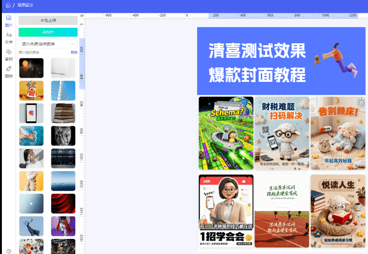
Task: Click the 本地上传 upload button
Action: tap(48, 20)
